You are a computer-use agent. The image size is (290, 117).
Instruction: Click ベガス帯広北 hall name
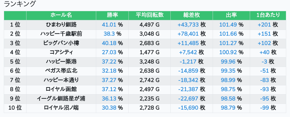61,71
